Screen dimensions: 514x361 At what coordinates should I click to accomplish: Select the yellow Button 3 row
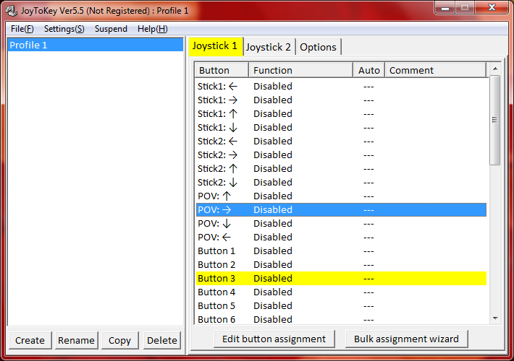[341, 279]
